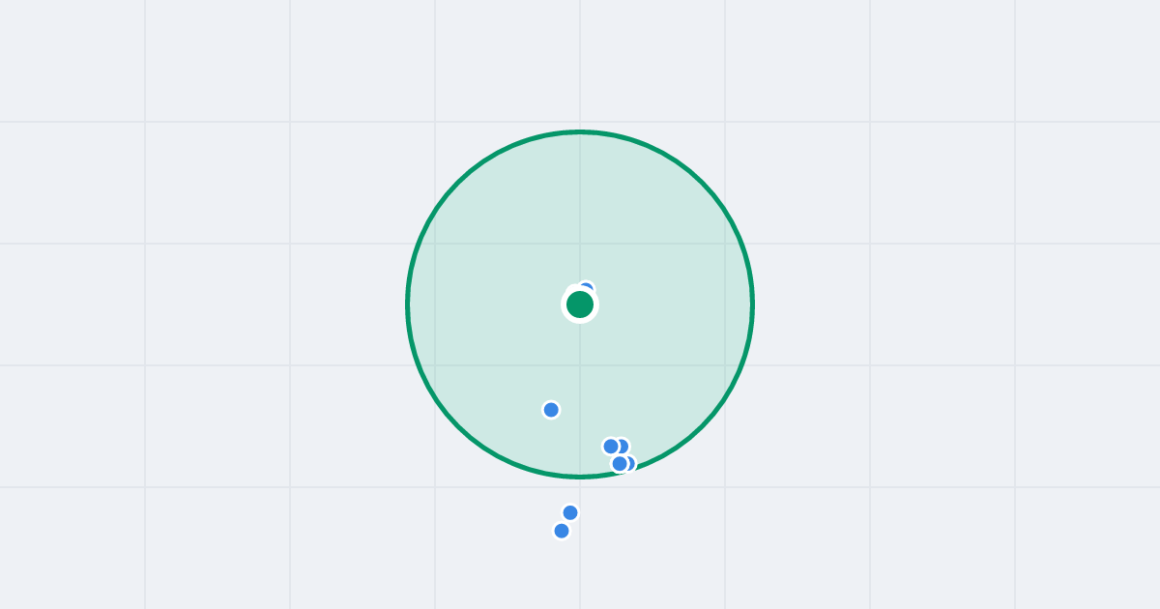Viewport: 1160px width, 609px height.
Task: Select the blue dot hidden behind center marker
Action: 586,288
